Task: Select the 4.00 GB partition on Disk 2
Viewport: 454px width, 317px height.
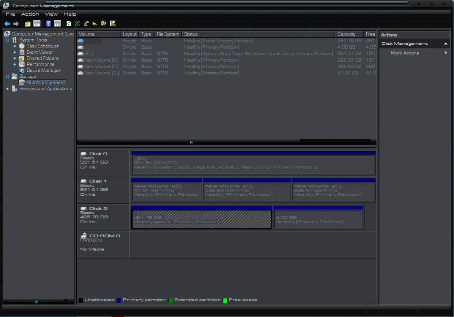Action: click(318, 220)
